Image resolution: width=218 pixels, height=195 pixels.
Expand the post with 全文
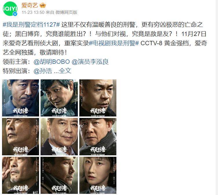click(x=65, y=71)
